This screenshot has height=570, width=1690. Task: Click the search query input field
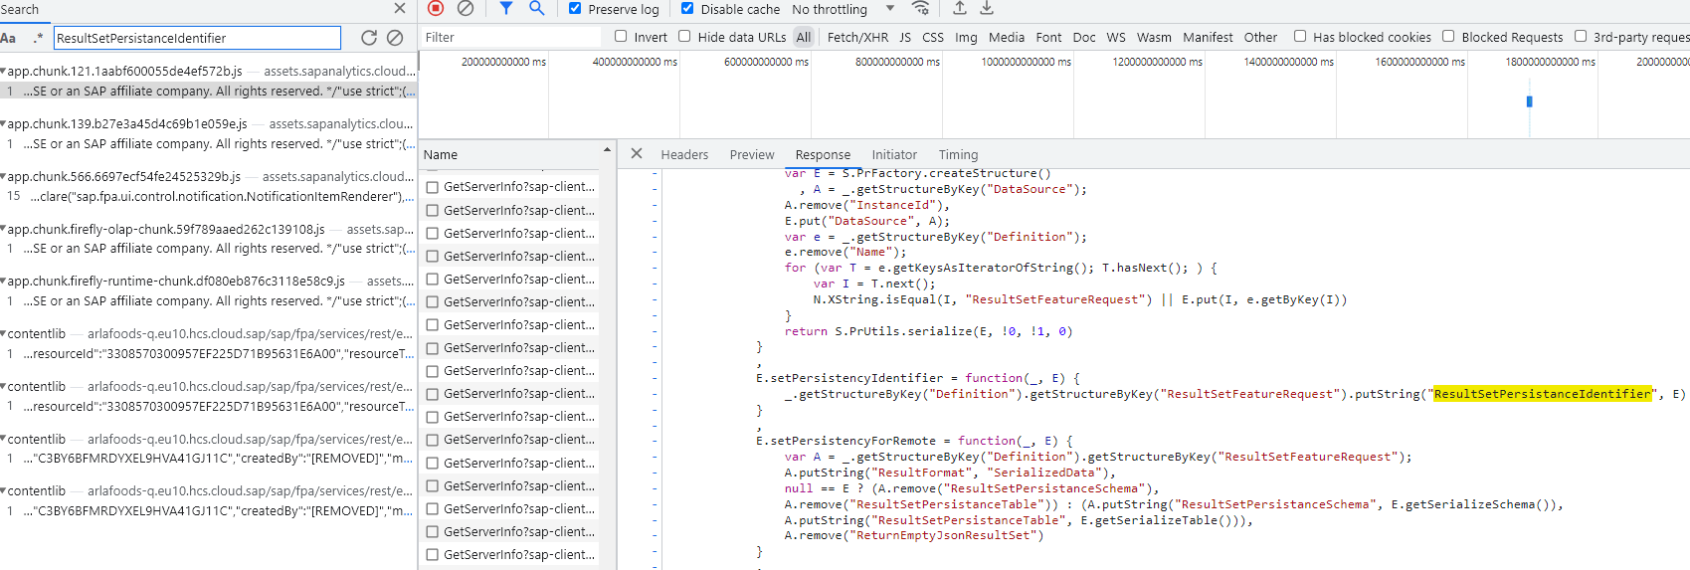tap(197, 38)
